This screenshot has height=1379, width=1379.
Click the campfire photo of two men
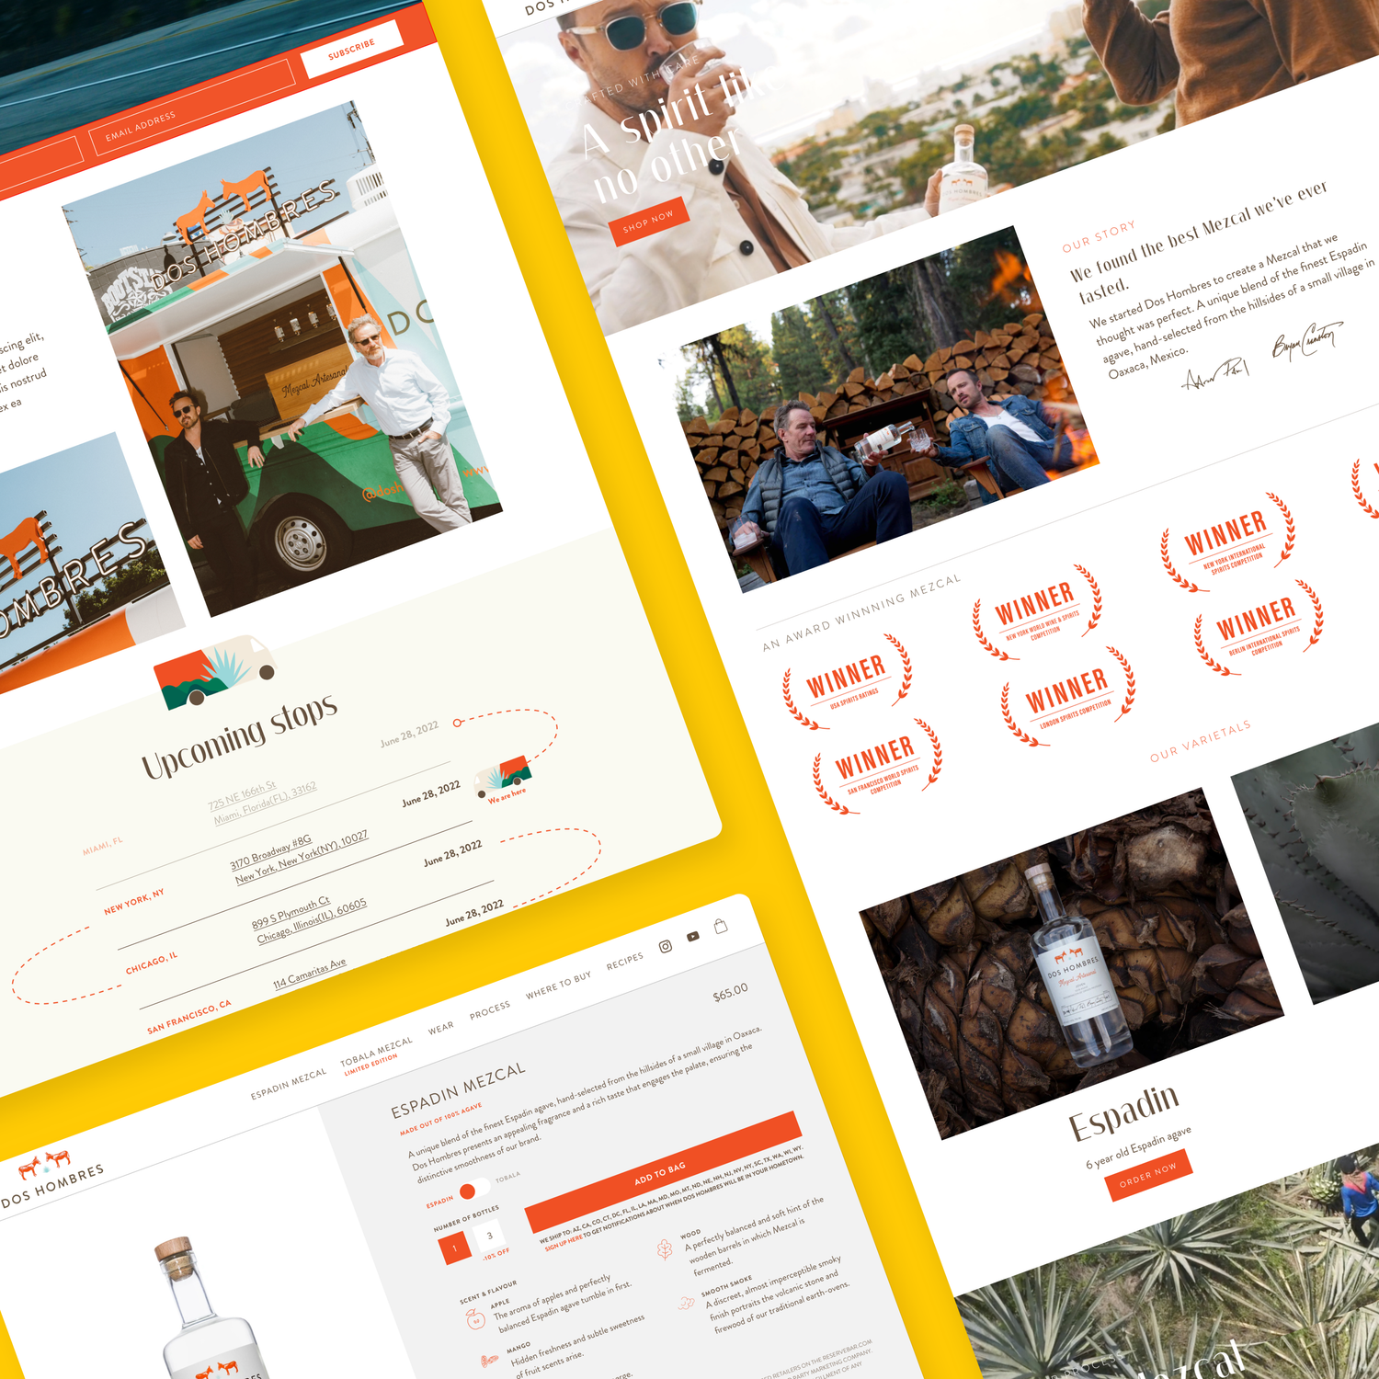pyautogui.click(x=890, y=408)
